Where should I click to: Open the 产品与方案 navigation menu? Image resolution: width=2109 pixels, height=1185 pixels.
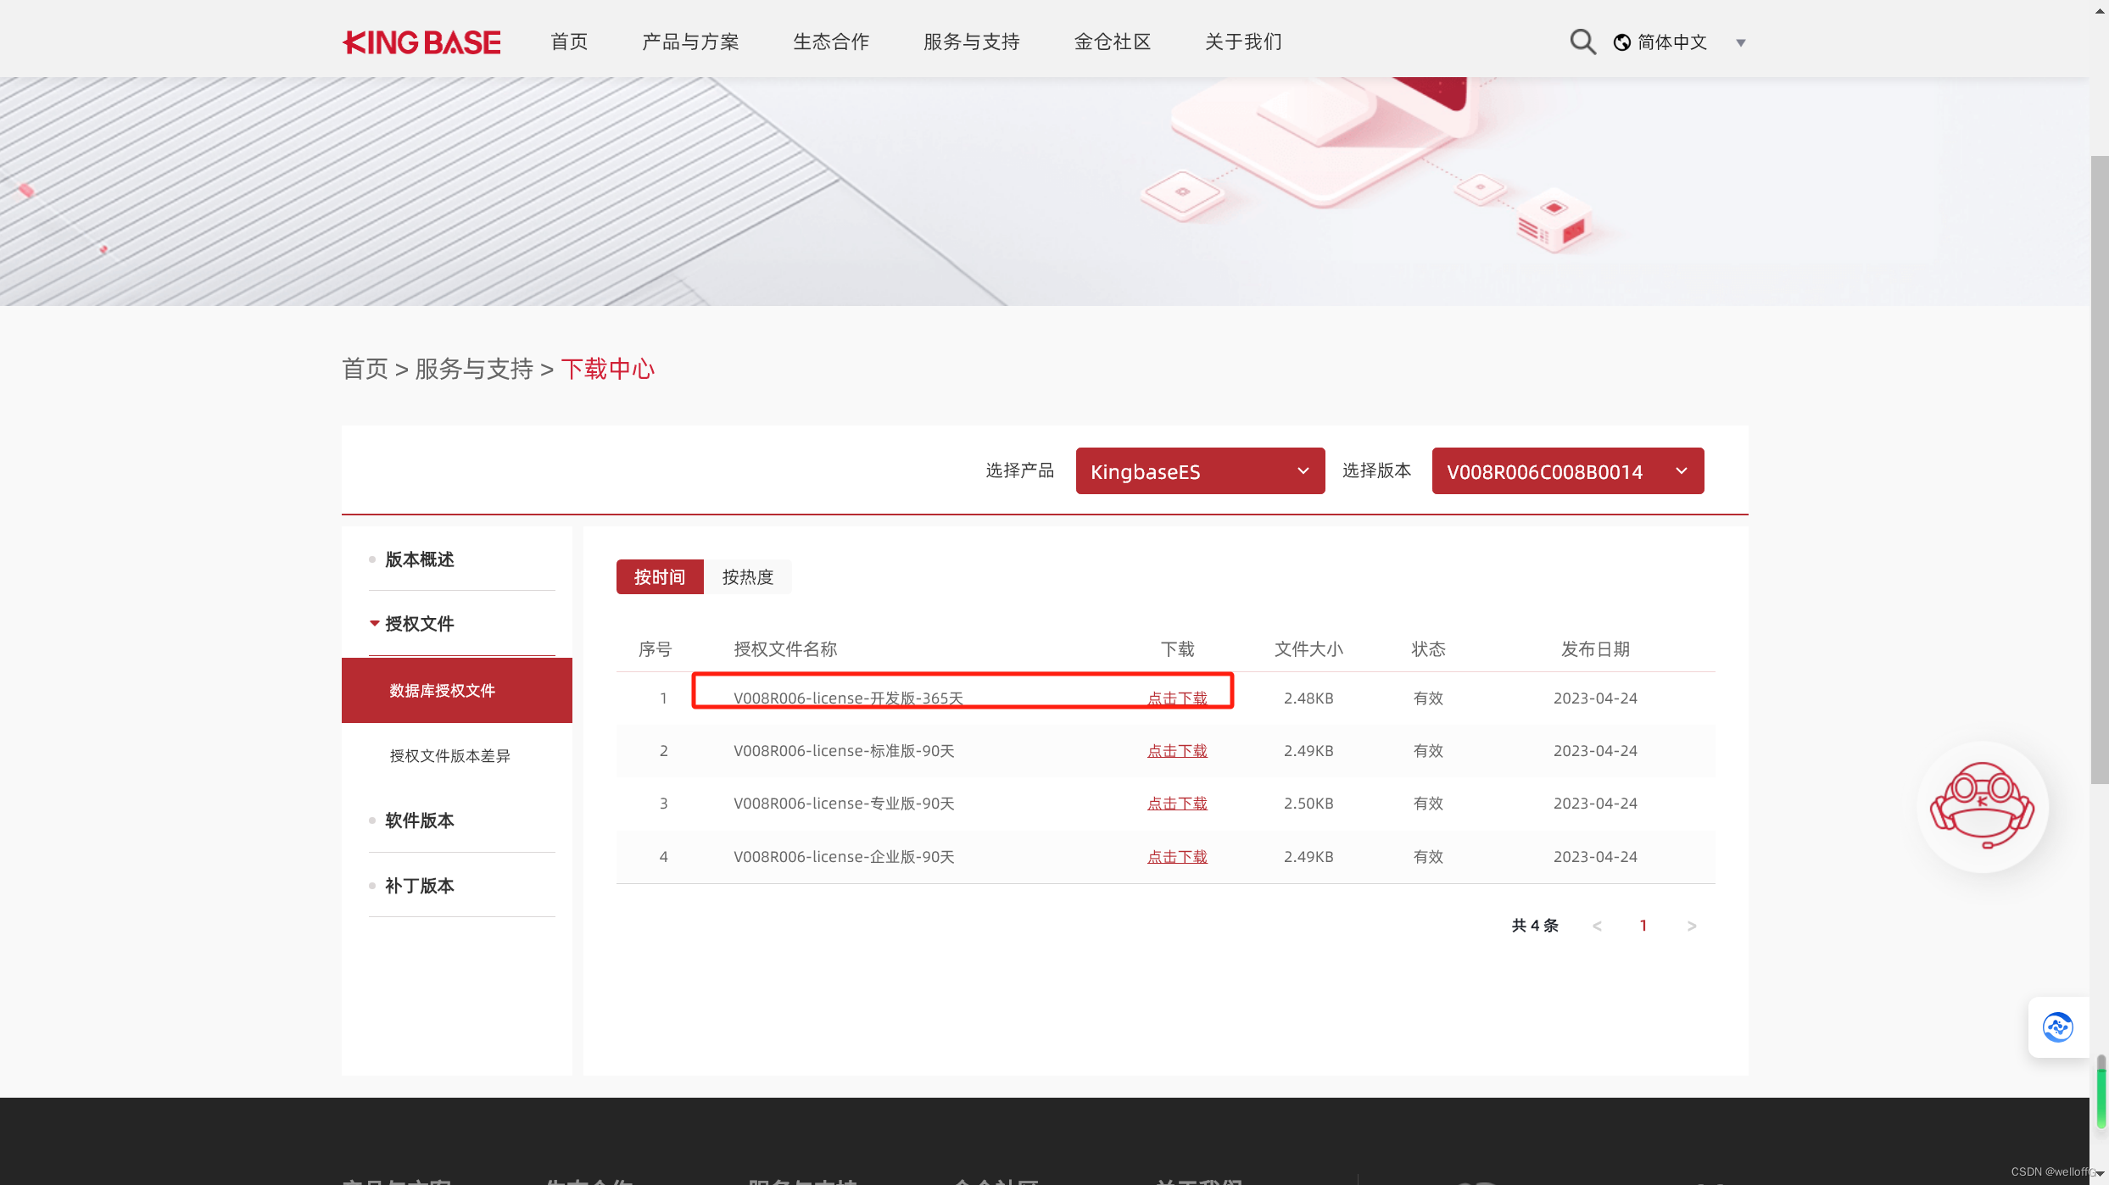(689, 41)
